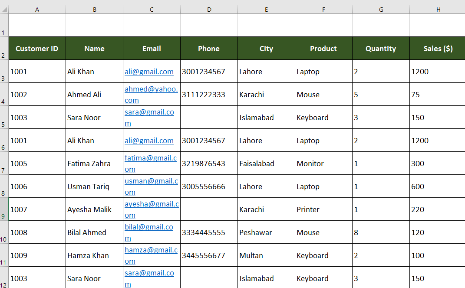The height and width of the screenshot is (288, 465).
Task: Click the Quantity header cell
Action: (381, 48)
